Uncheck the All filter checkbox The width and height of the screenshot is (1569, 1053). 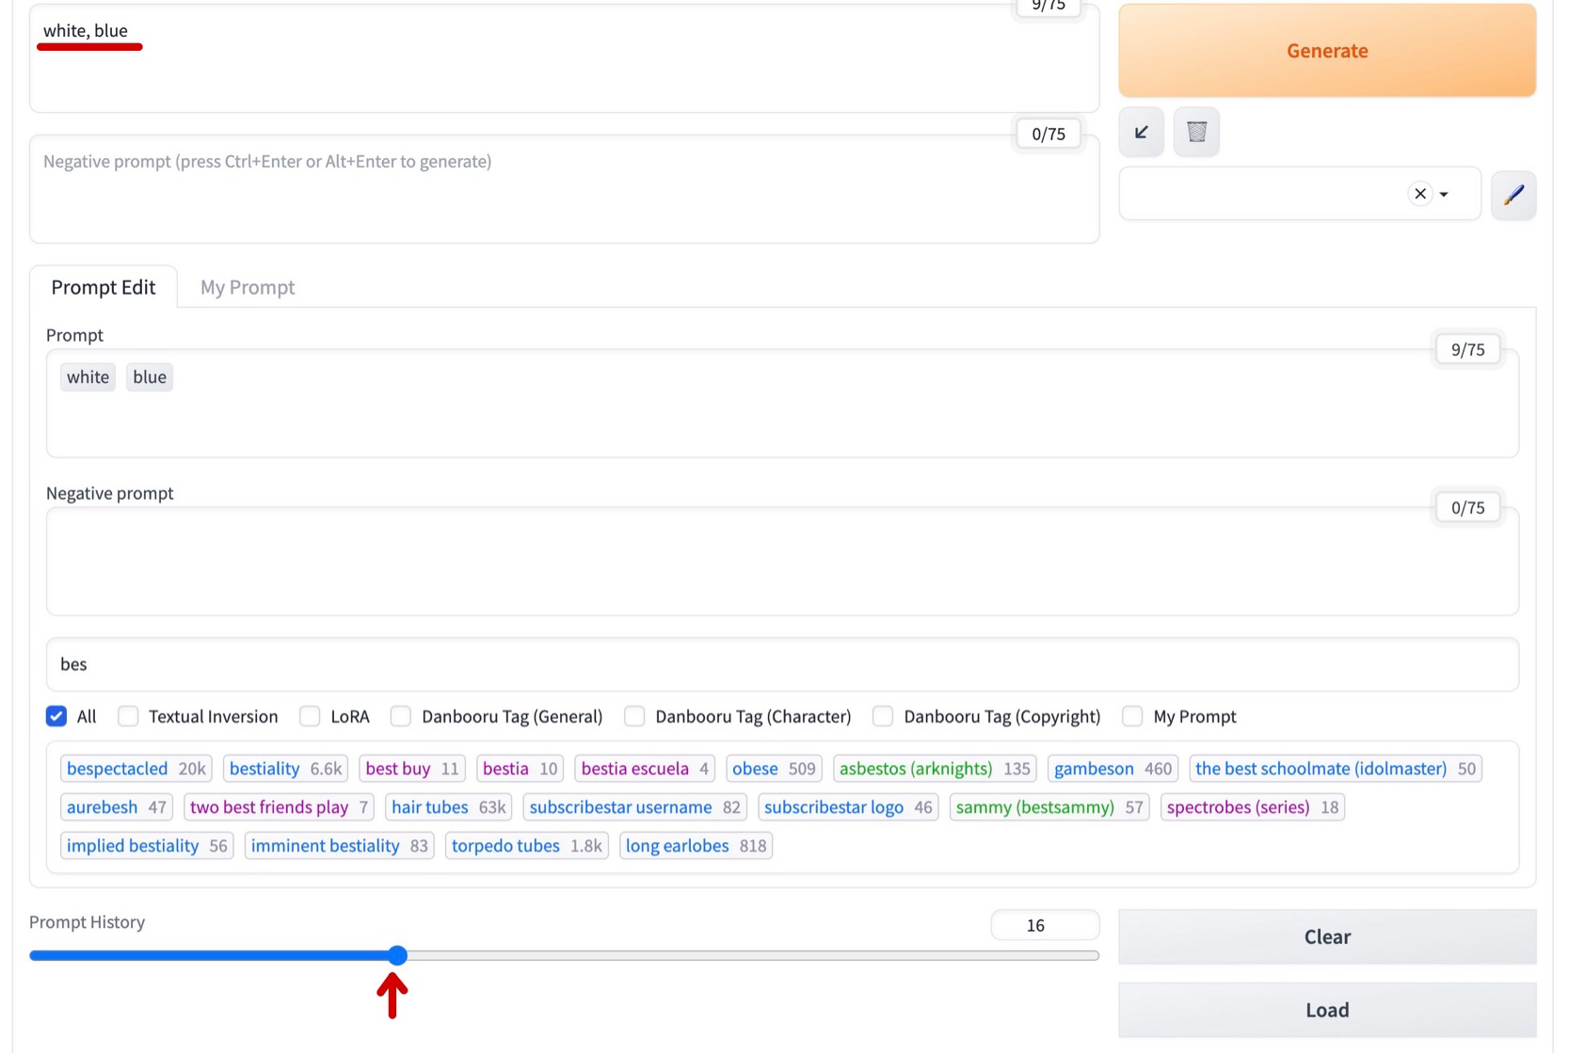pyautogui.click(x=56, y=716)
